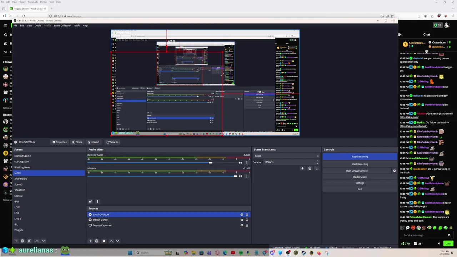Move the scene down in Scenes list
Screen dimensions: 457x257
pos(43,241)
